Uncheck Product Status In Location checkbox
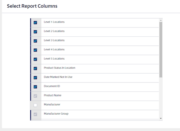 point(35,68)
